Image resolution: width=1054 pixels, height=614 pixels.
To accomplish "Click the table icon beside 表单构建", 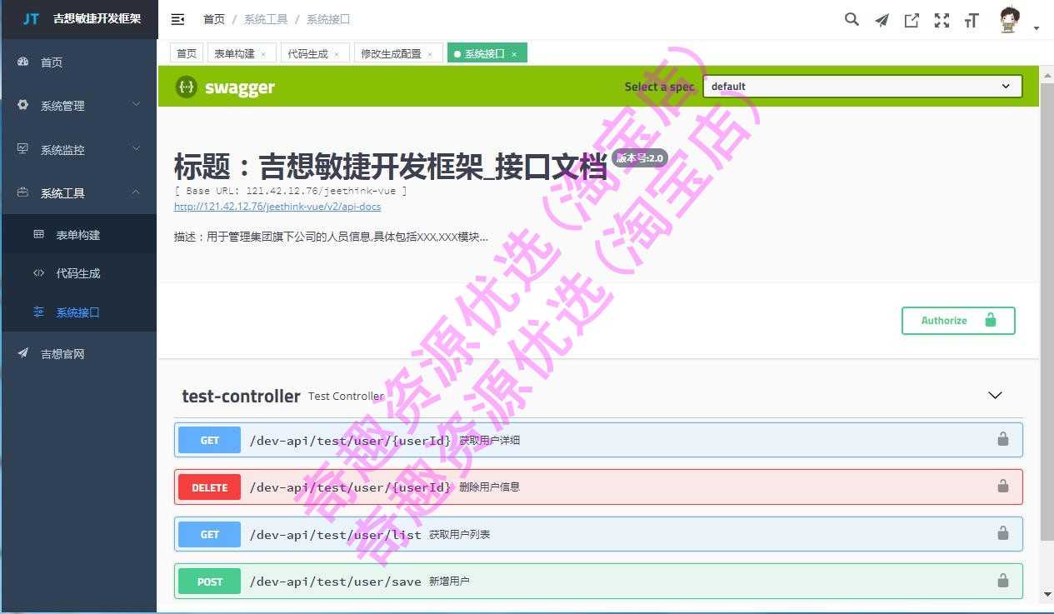I will (38, 234).
